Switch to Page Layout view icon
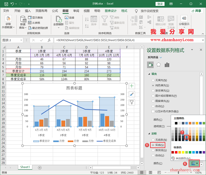Image resolution: width=206 pixels, height=175 pixels. 151,173
